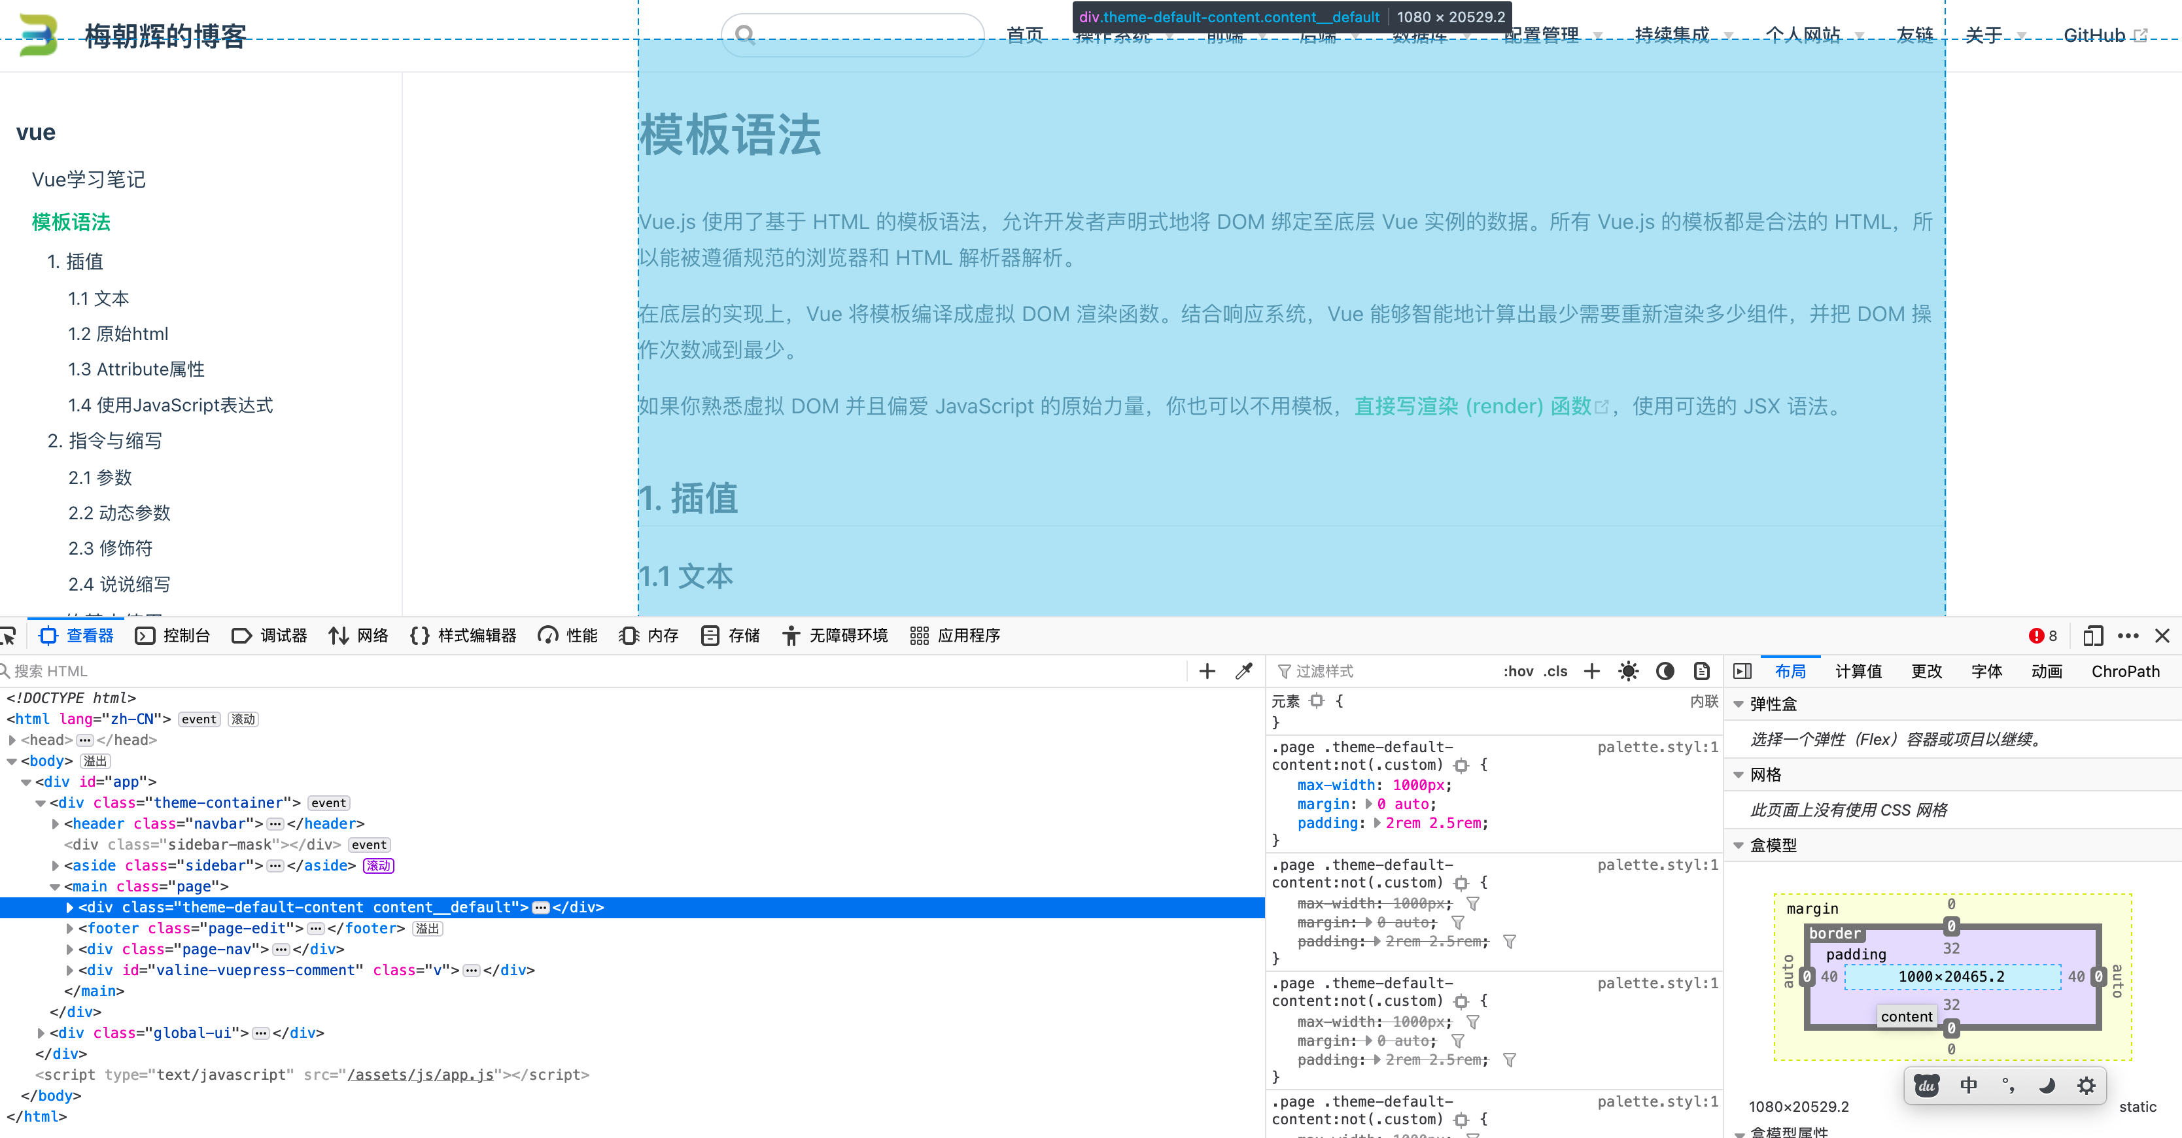The width and height of the screenshot is (2182, 1138).
Task: Expand the global-ui div node
Action: pyautogui.click(x=41, y=1033)
